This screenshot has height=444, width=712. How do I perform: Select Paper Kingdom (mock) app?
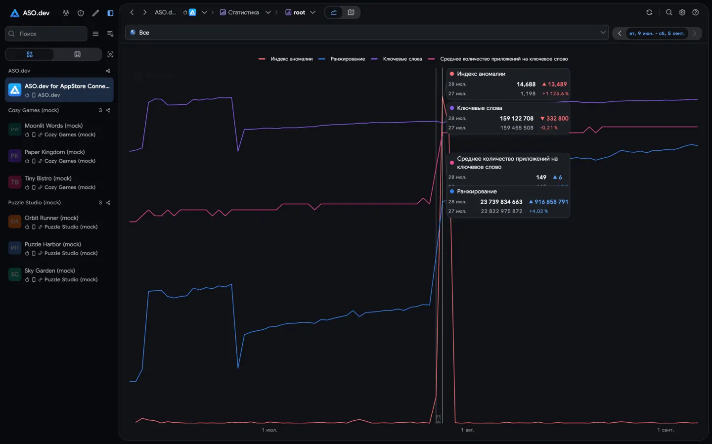(59, 156)
